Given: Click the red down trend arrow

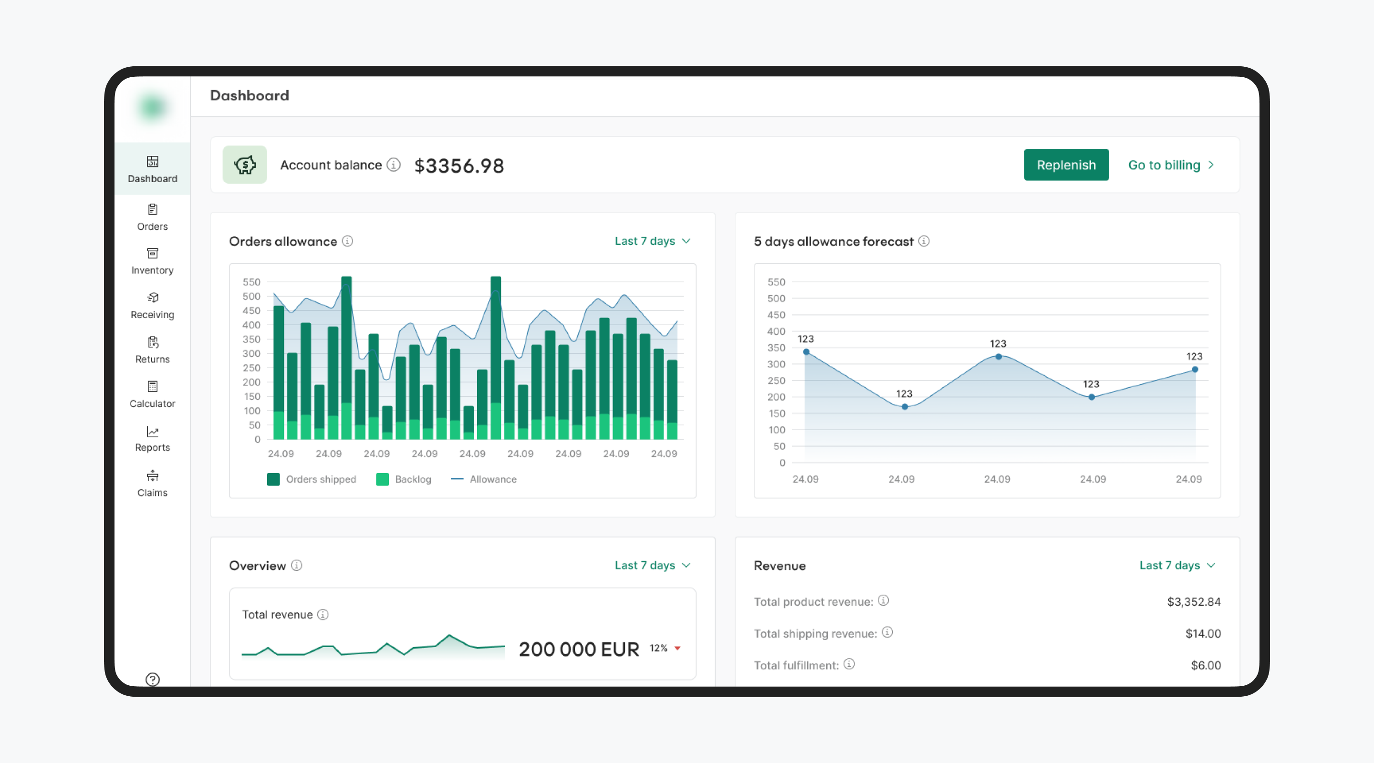Looking at the screenshot, I should pos(677,649).
